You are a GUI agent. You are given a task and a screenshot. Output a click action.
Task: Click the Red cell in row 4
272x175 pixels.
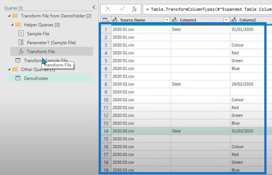coord(247,53)
